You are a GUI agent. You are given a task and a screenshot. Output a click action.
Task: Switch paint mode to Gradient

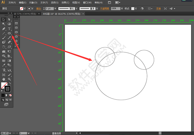[x=7, y=96]
